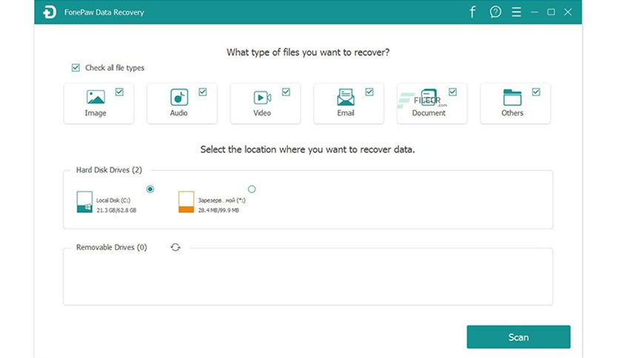Uncheck the Audio file type checkbox
This screenshot has height=358, width=619.
[x=203, y=92]
